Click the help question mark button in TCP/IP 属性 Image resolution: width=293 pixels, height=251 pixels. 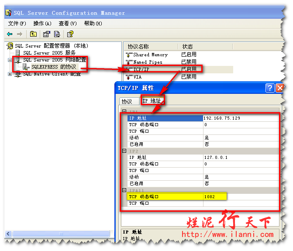270,88
